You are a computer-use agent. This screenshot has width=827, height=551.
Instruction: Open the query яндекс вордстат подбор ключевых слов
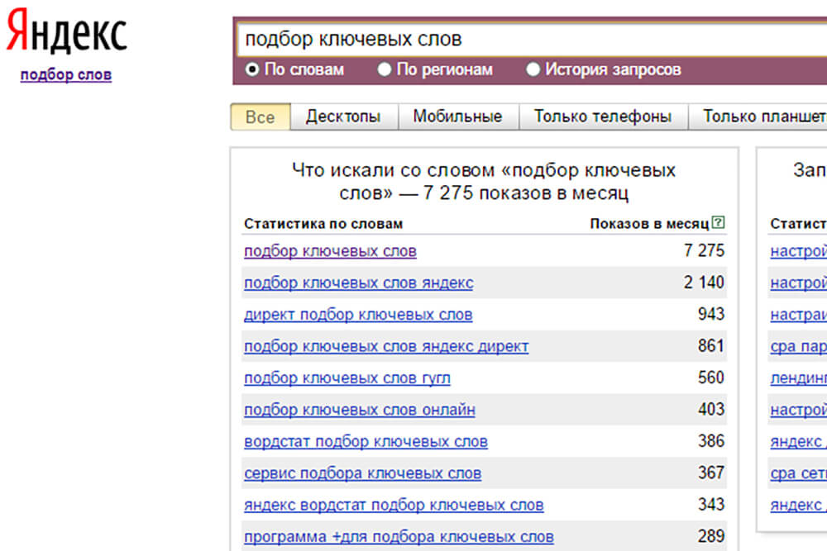pos(394,505)
